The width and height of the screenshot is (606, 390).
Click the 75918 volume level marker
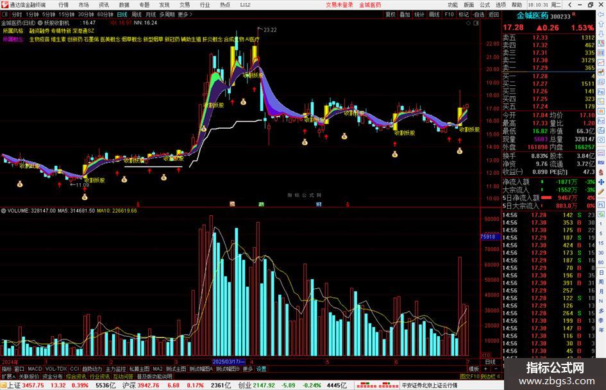coord(489,237)
